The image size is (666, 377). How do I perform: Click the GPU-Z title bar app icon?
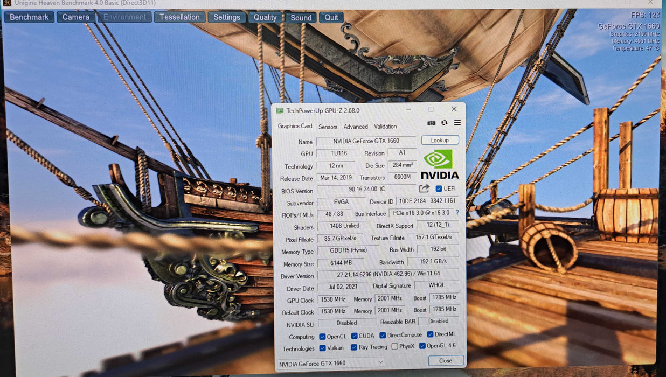coord(280,110)
